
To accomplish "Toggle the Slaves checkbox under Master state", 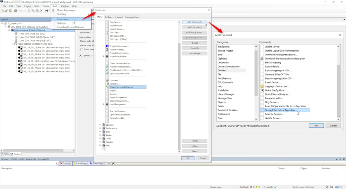I will (x=82, y=49).
